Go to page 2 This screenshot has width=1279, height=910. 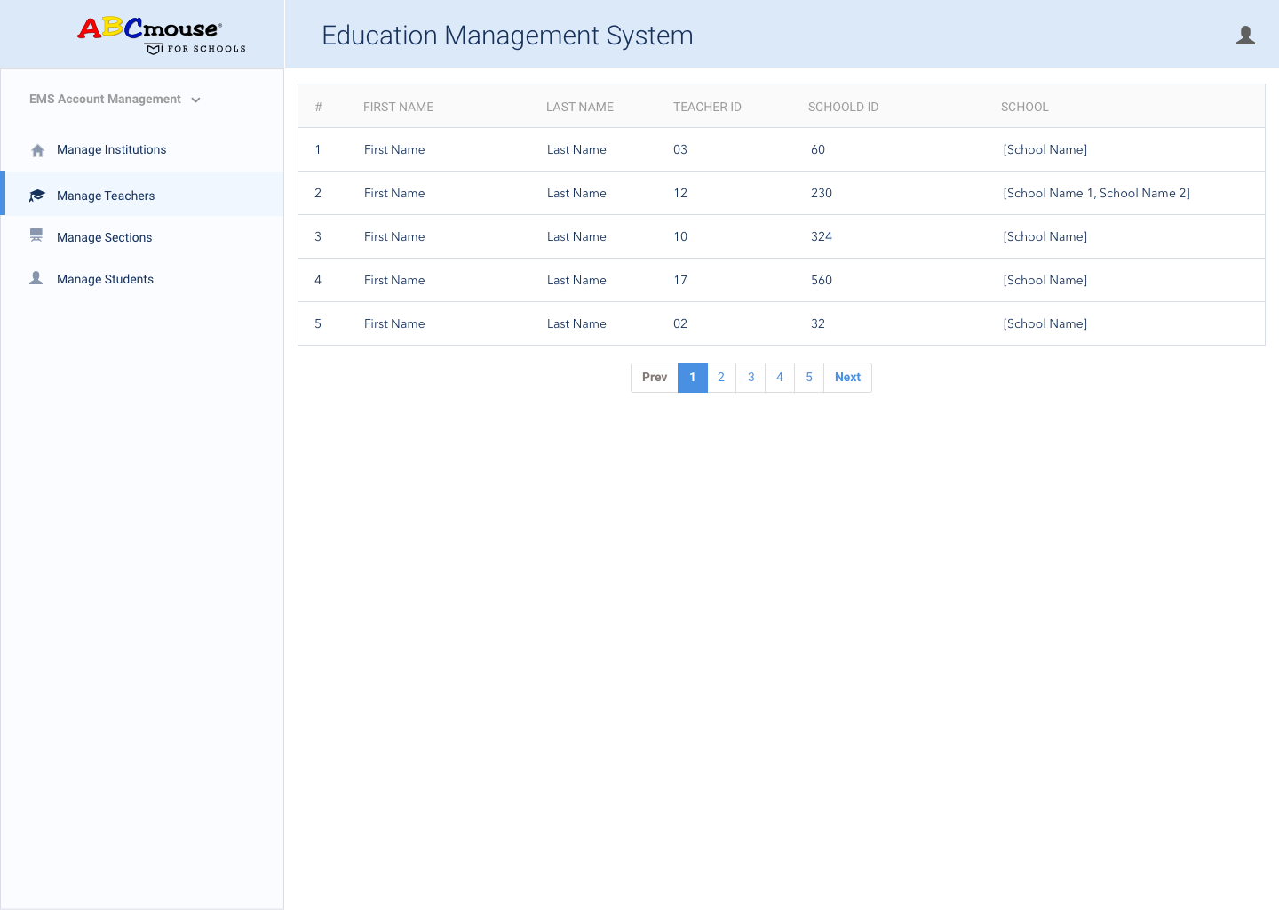pyautogui.click(x=721, y=378)
